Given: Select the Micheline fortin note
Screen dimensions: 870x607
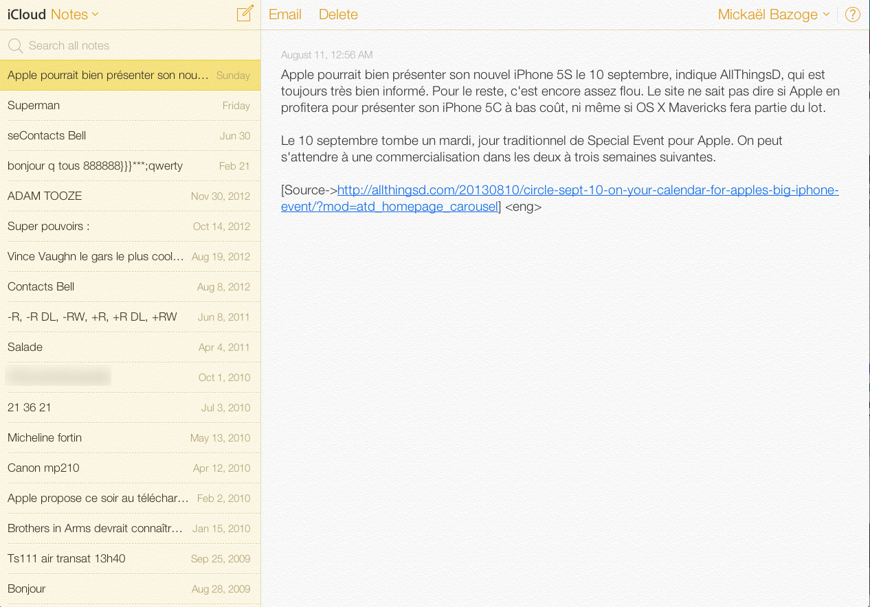Looking at the screenshot, I should tap(131, 438).
